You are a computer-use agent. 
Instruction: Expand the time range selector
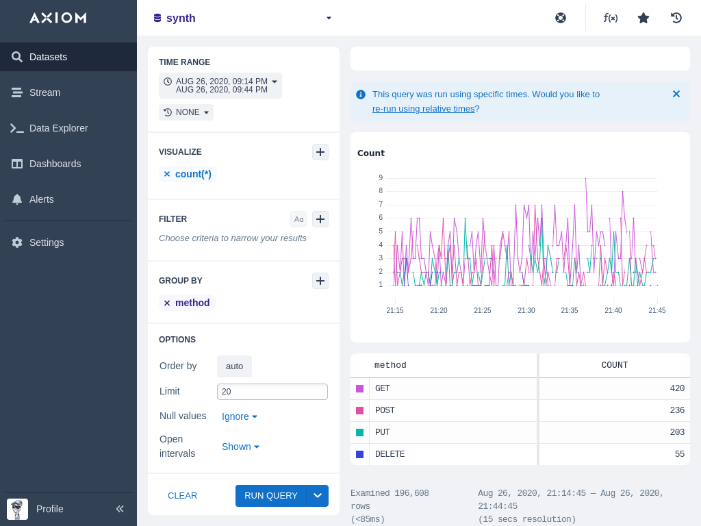(x=220, y=86)
